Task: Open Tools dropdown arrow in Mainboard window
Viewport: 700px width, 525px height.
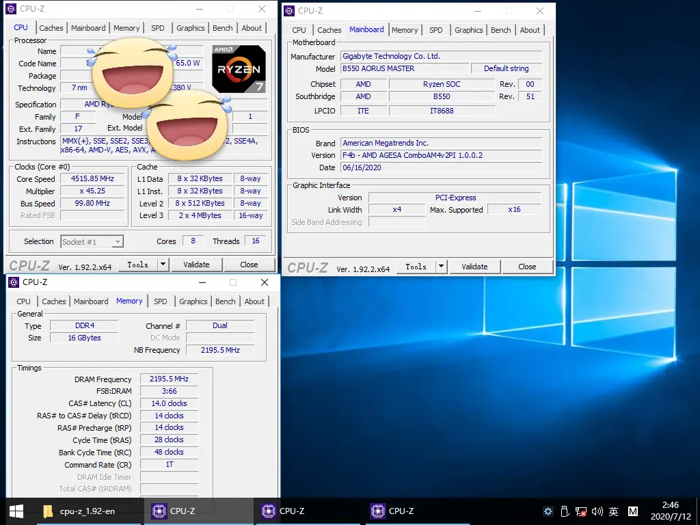Action: click(x=441, y=267)
